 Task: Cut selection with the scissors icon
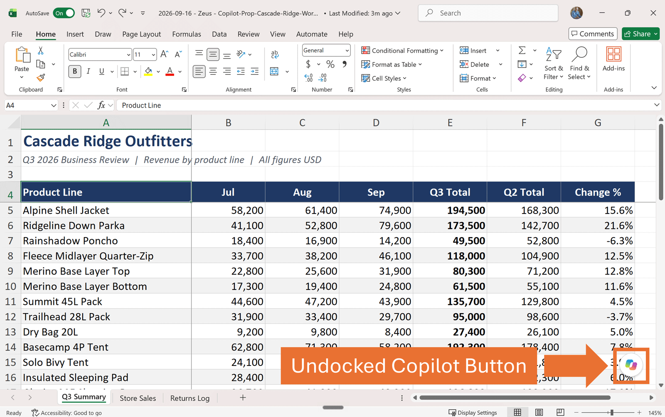click(x=41, y=51)
